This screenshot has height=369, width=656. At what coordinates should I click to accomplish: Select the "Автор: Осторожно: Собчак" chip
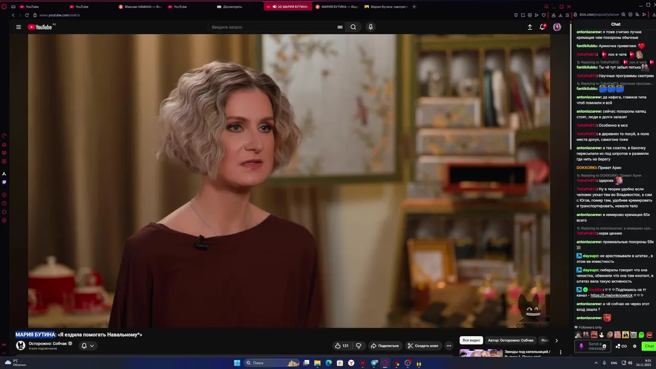click(511, 340)
